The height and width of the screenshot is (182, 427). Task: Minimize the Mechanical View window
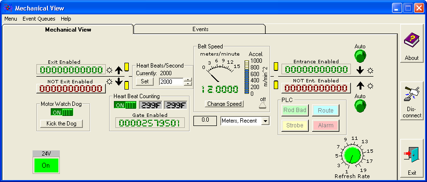(x=397, y=9)
